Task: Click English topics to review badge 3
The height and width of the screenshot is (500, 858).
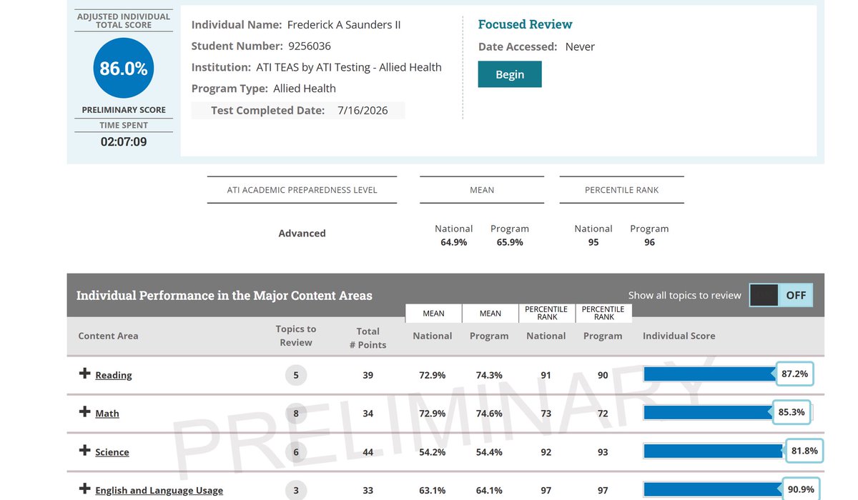Action: (296, 490)
